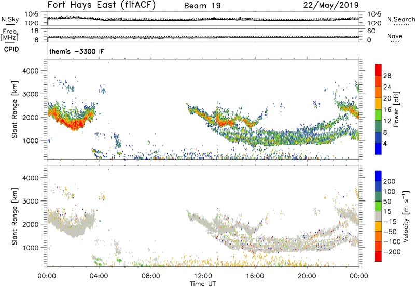The image size is (415, 287).
Task: Click the bright blue bottom Power colorbar segment
Action: click(378, 149)
